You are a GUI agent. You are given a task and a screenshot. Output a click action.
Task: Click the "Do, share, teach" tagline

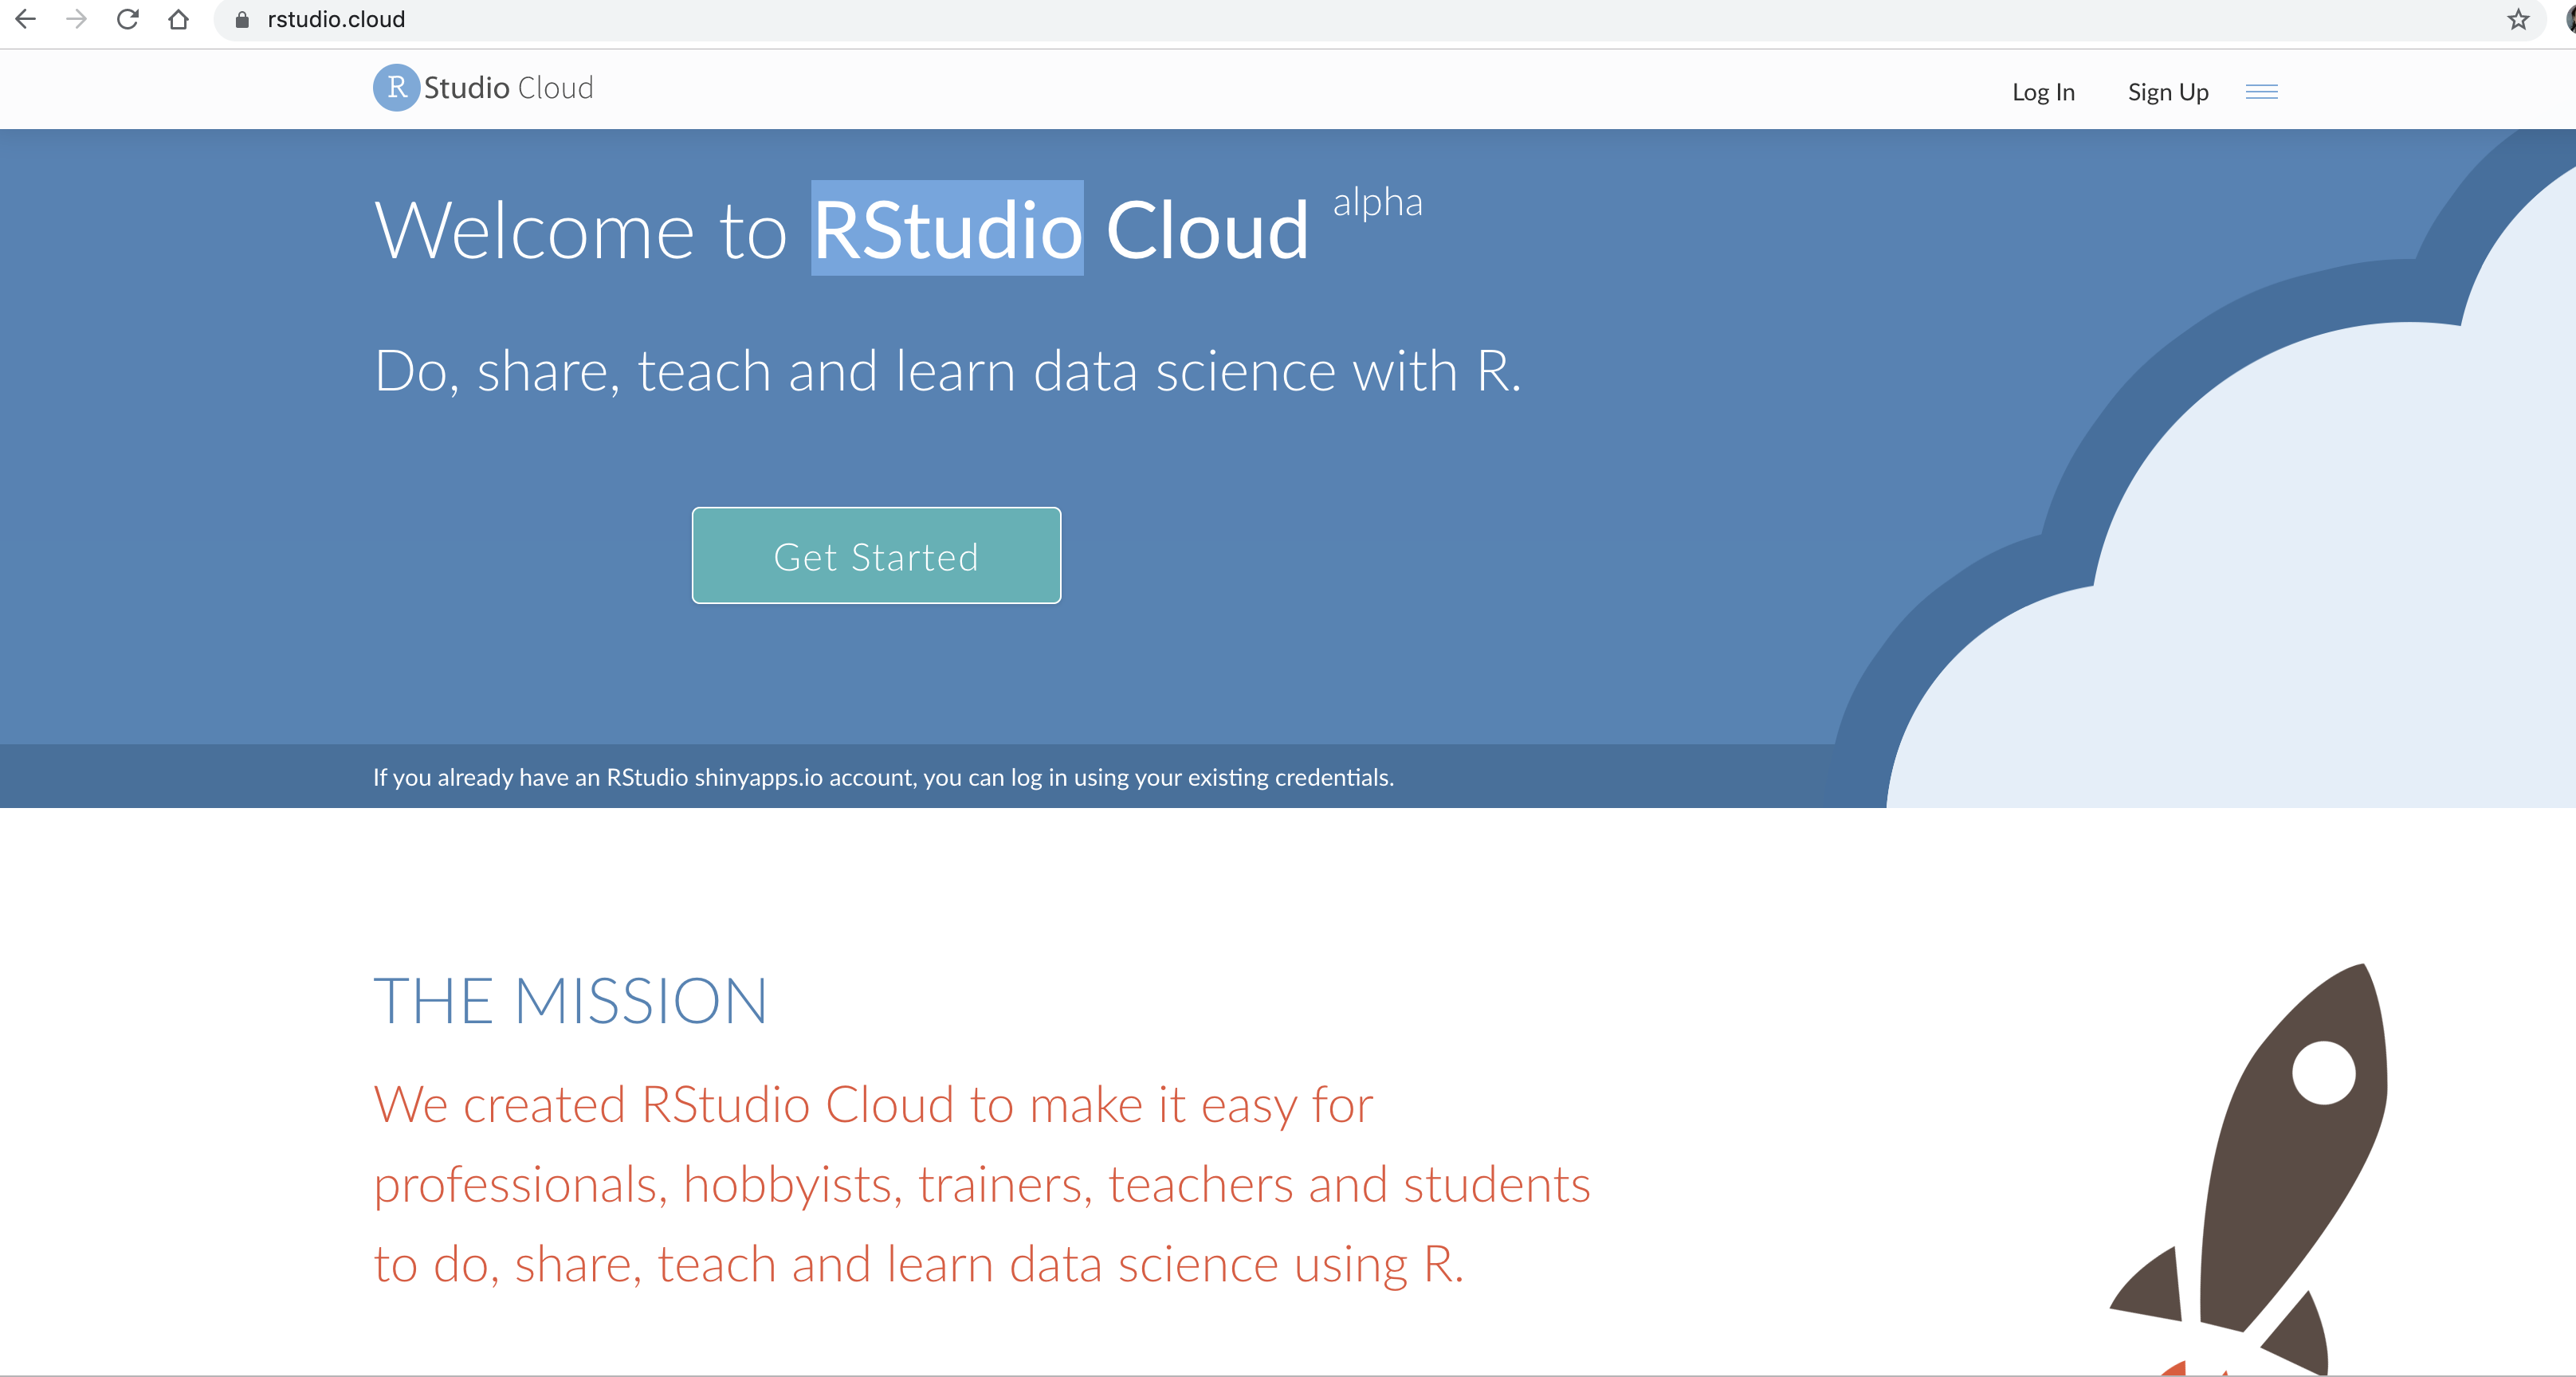pyautogui.click(x=947, y=371)
